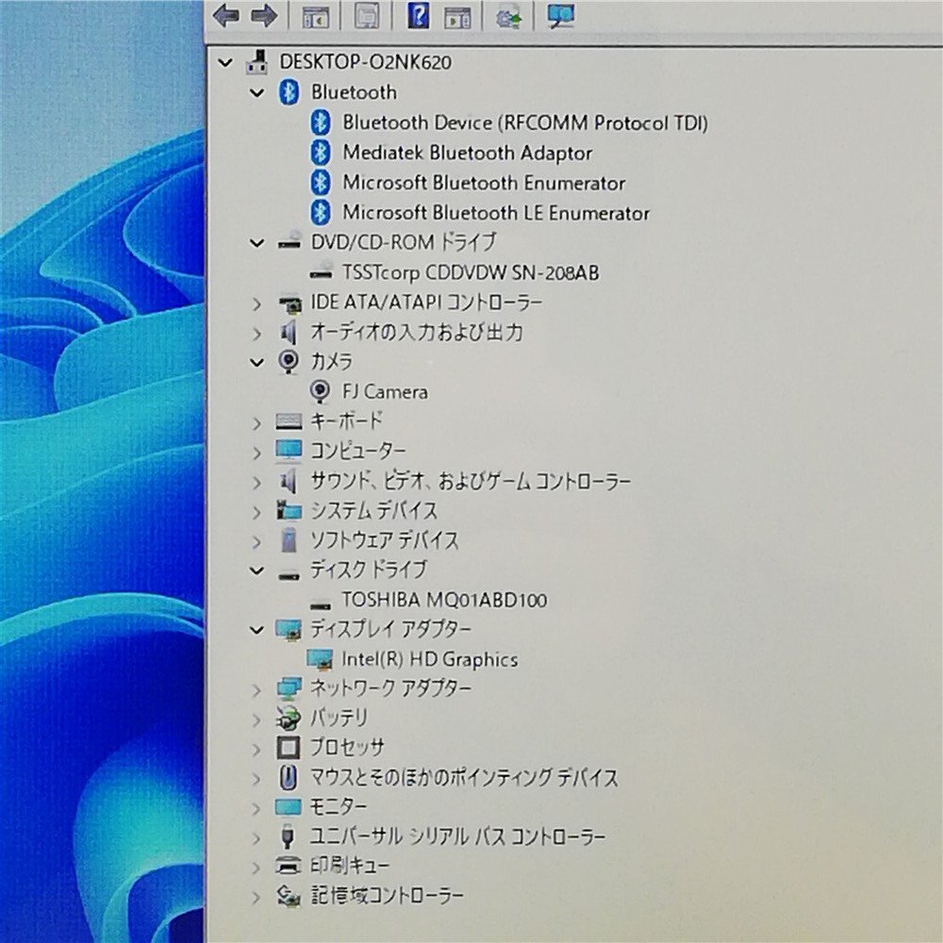Select Bluetooth Device (RFCOMM Protocol TDI)

[x=525, y=123]
